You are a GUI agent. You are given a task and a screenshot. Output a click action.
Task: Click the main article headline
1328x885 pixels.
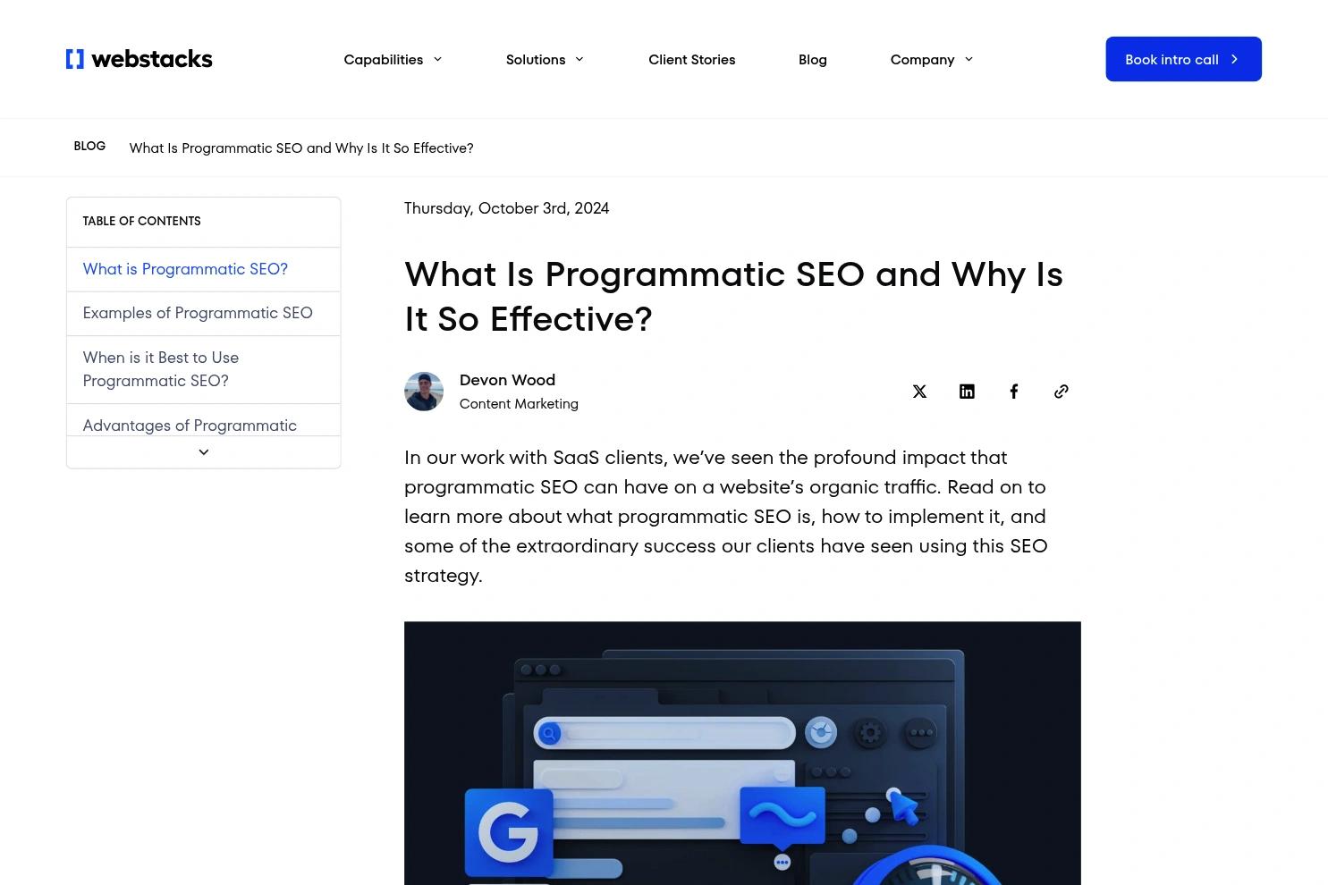[733, 296]
